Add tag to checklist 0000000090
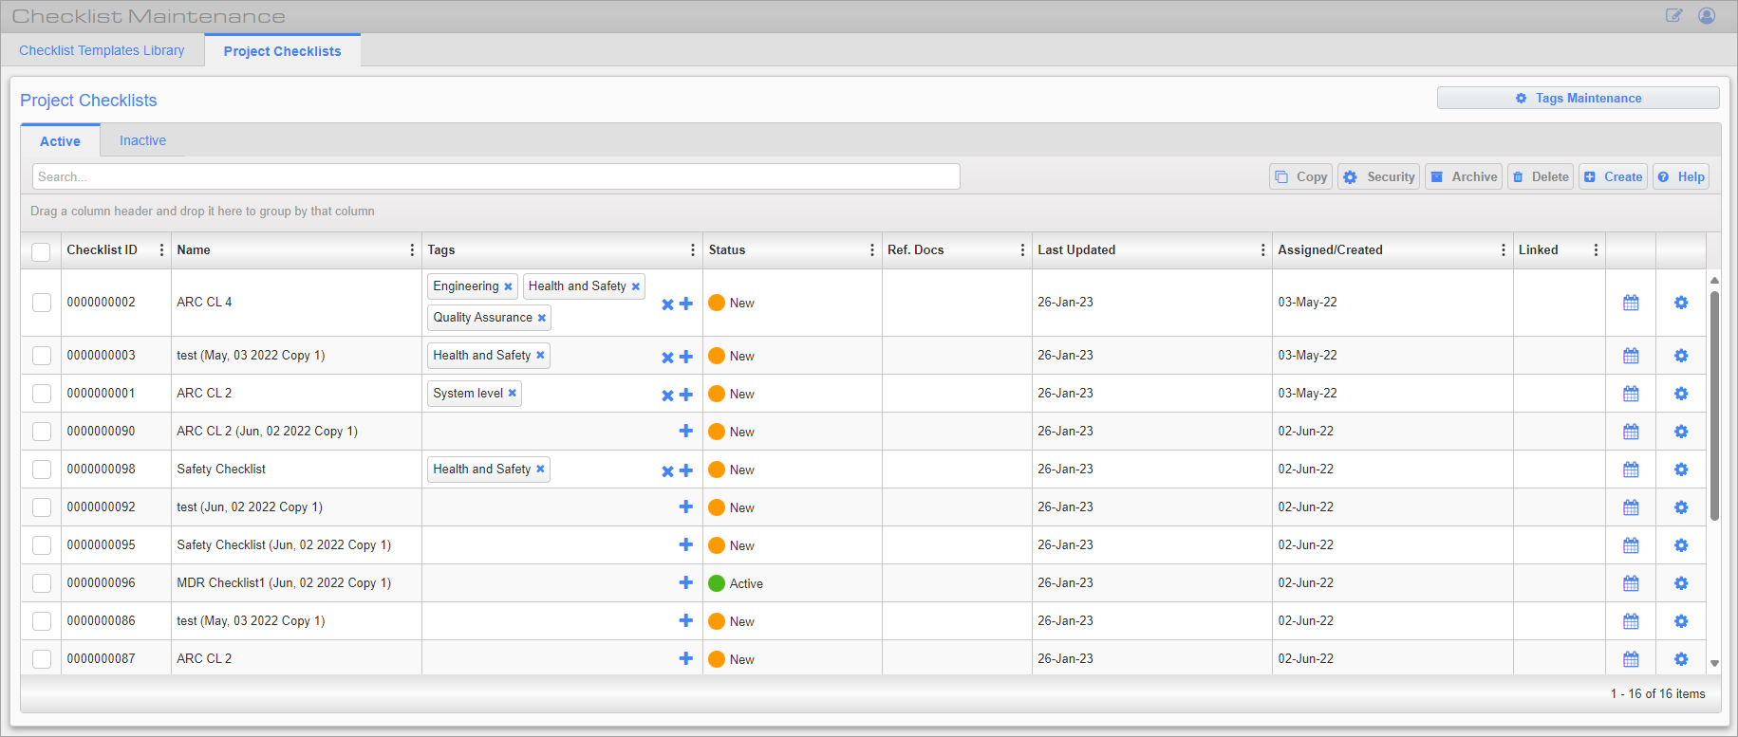 pyautogui.click(x=686, y=431)
